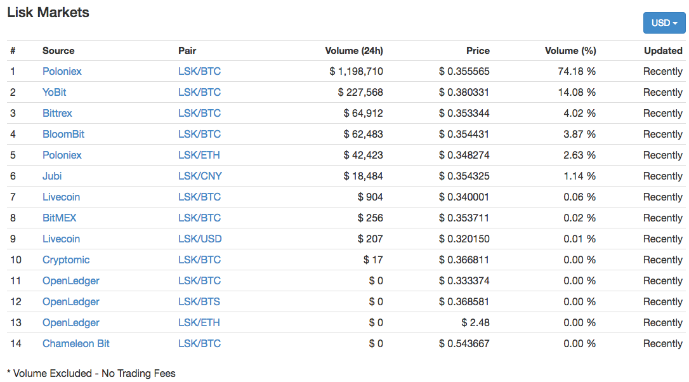Viewport: 689px width, 382px height.
Task: Open LSK/BTC pair in row 7
Action: click(199, 197)
